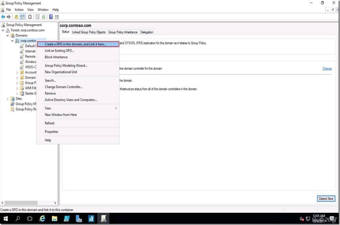This screenshot has height=225, width=340.
Task: Collapse the Domains tree node
Action: coord(8,35)
